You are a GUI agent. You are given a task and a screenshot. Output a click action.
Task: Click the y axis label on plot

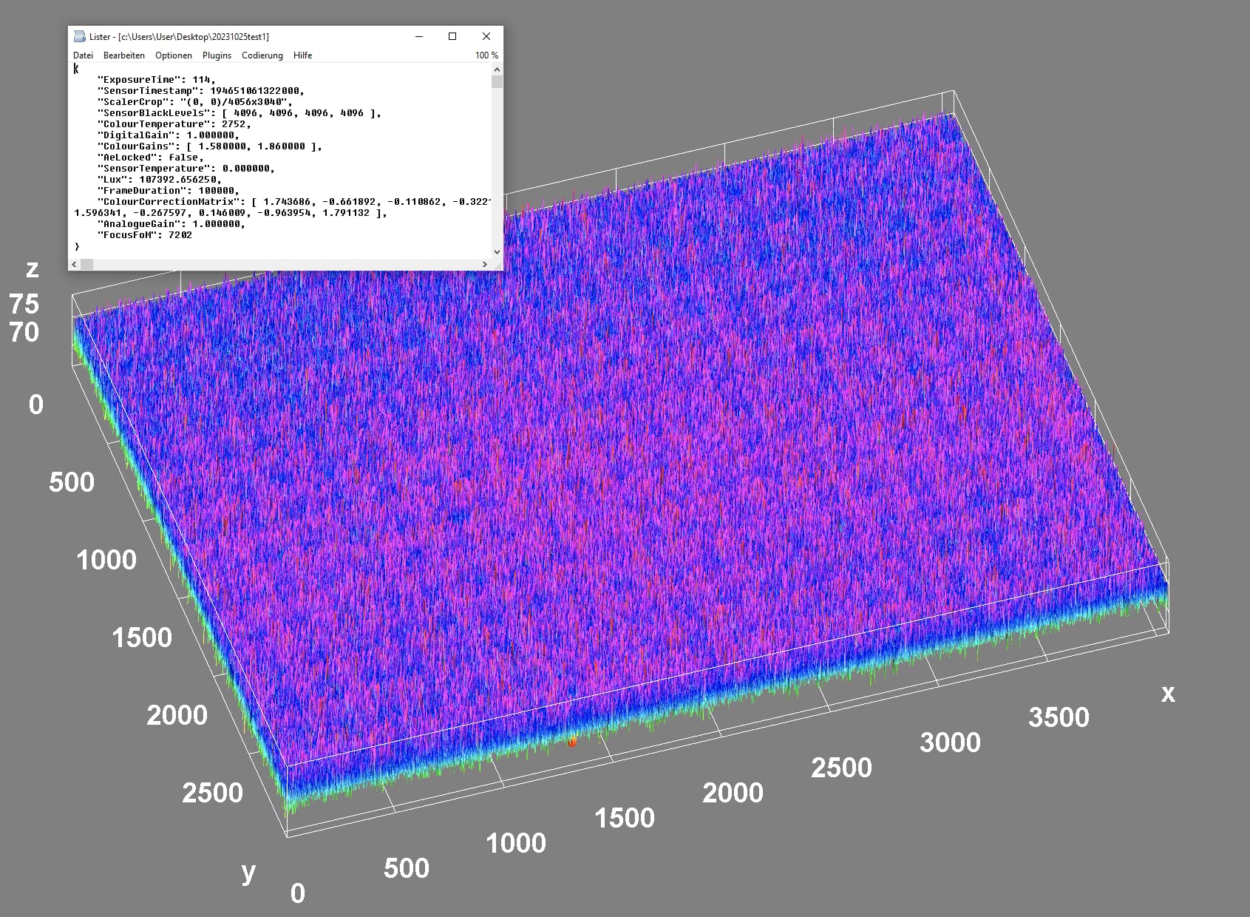248,873
